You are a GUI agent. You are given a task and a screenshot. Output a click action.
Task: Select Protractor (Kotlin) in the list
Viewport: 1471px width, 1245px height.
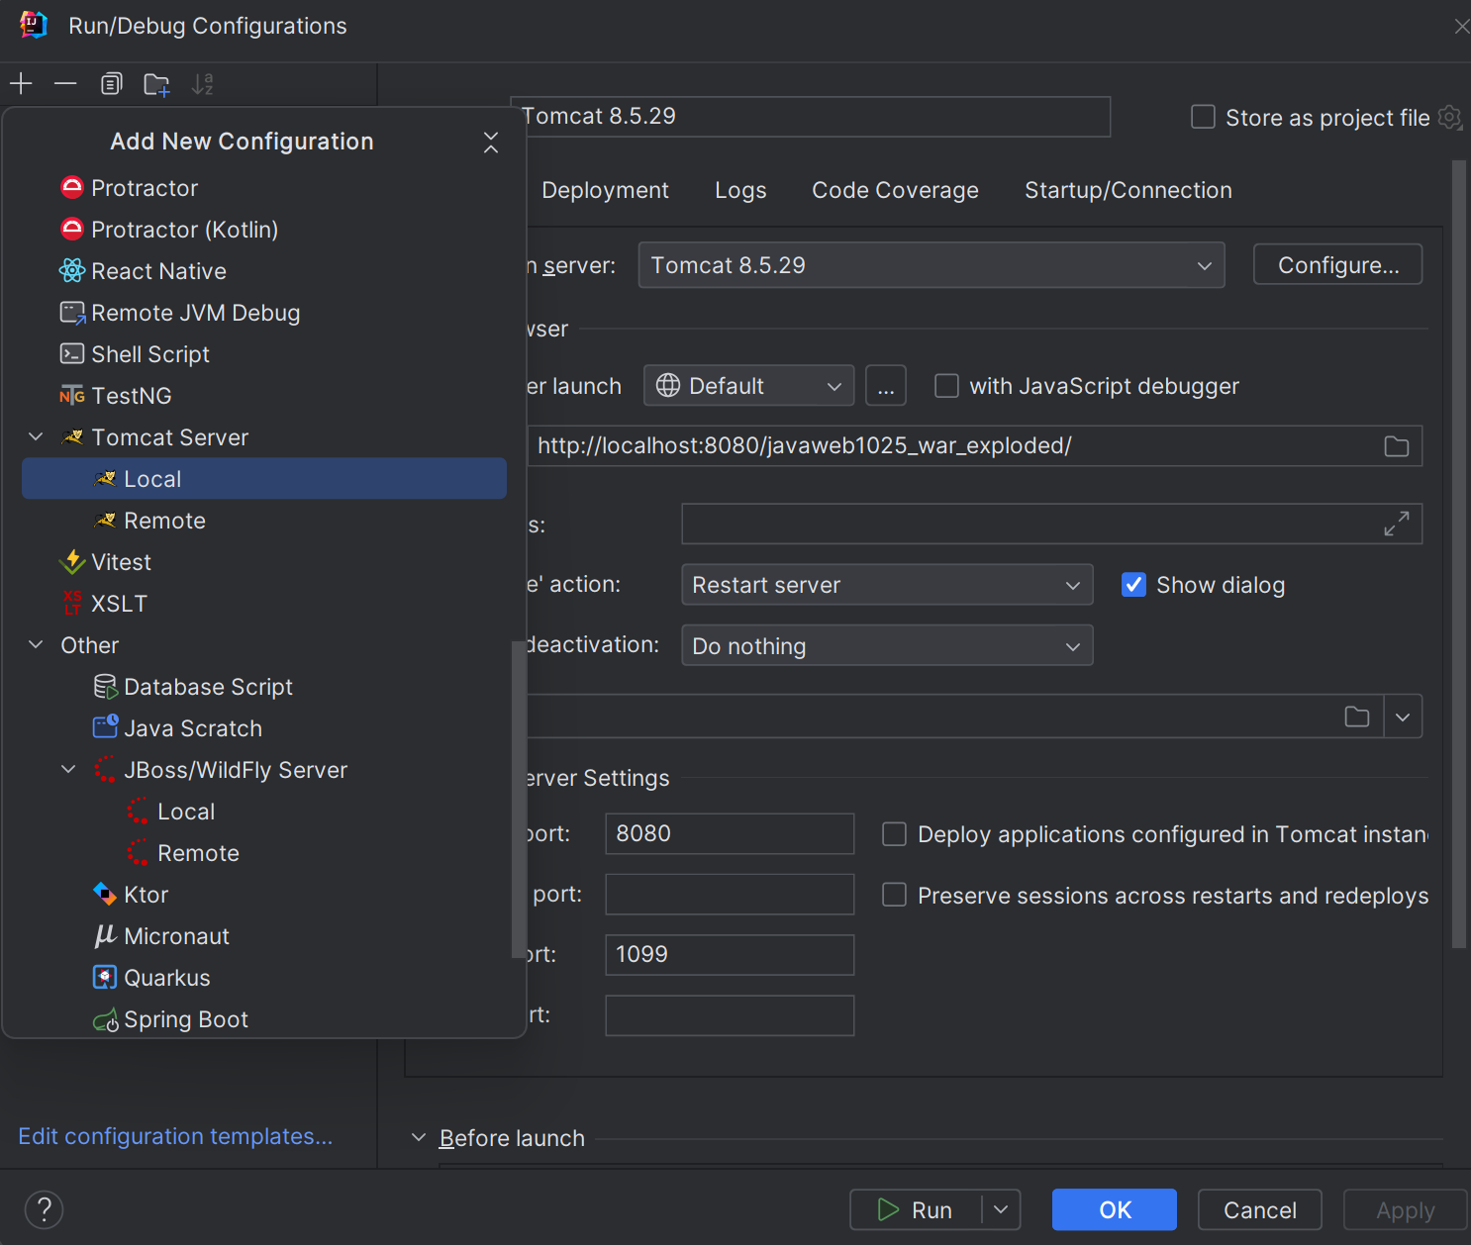[x=264, y=230]
